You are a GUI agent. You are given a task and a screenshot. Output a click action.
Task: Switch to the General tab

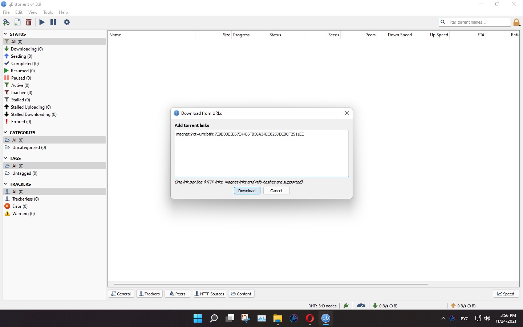(121, 294)
